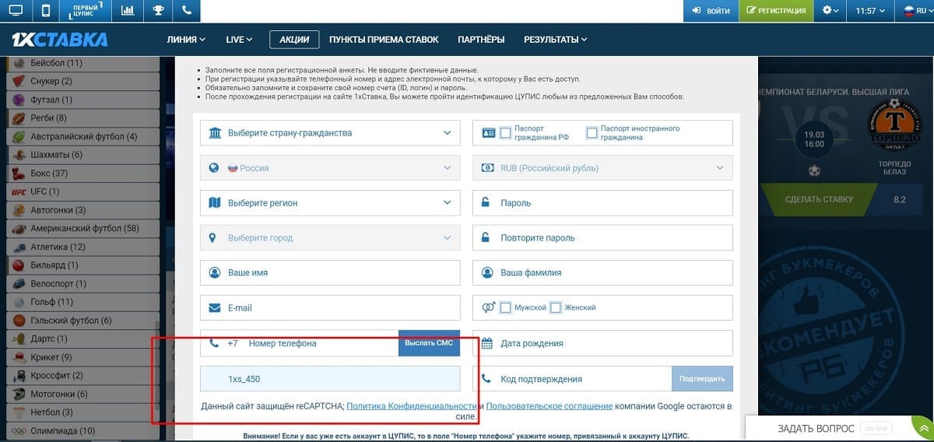The width and height of the screenshot is (934, 442).
Task: Open Бильярд (1) category
Action: point(81,265)
